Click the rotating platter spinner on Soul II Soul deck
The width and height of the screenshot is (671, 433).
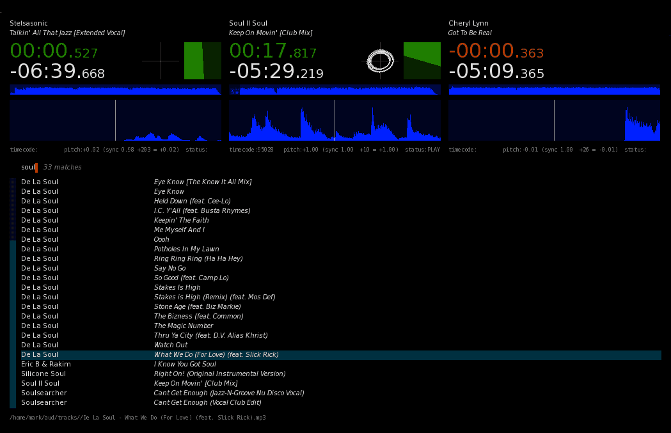(380, 61)
